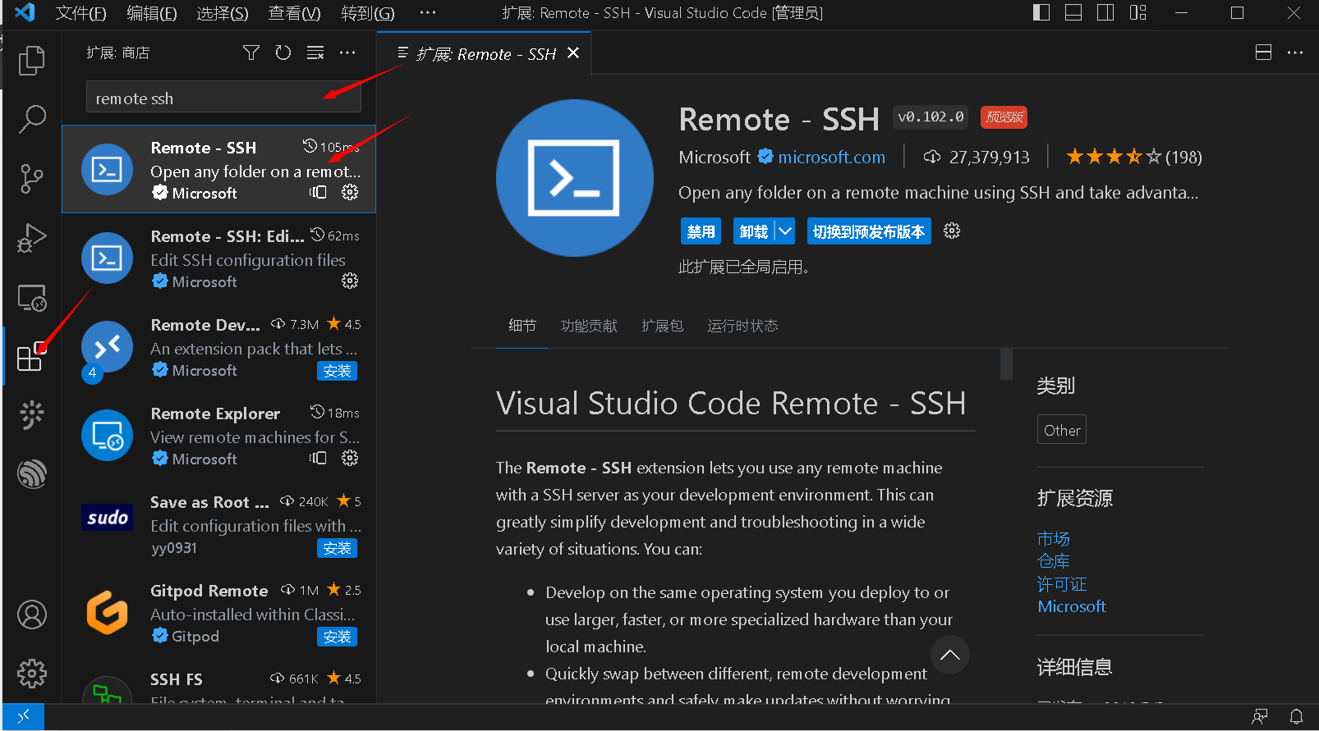Image resolution: width=1319 pixels, height=731 pixels.
Task: Clear extensions search results icon
Action: point(315,53)
